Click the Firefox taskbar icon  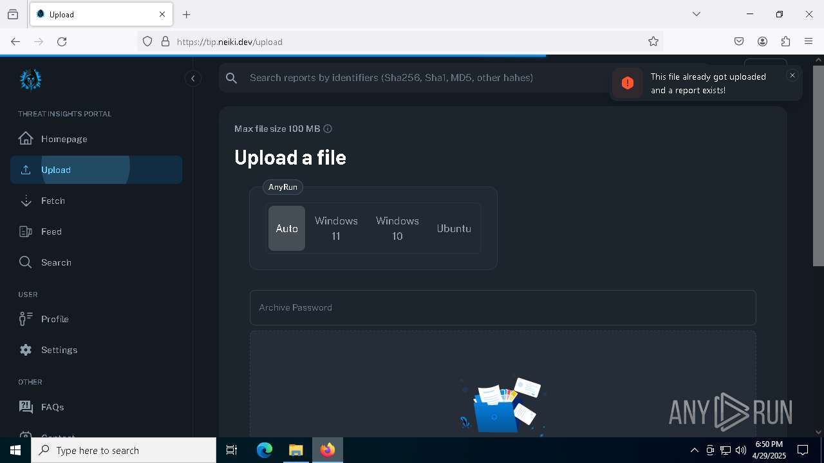tap(328, 450)
